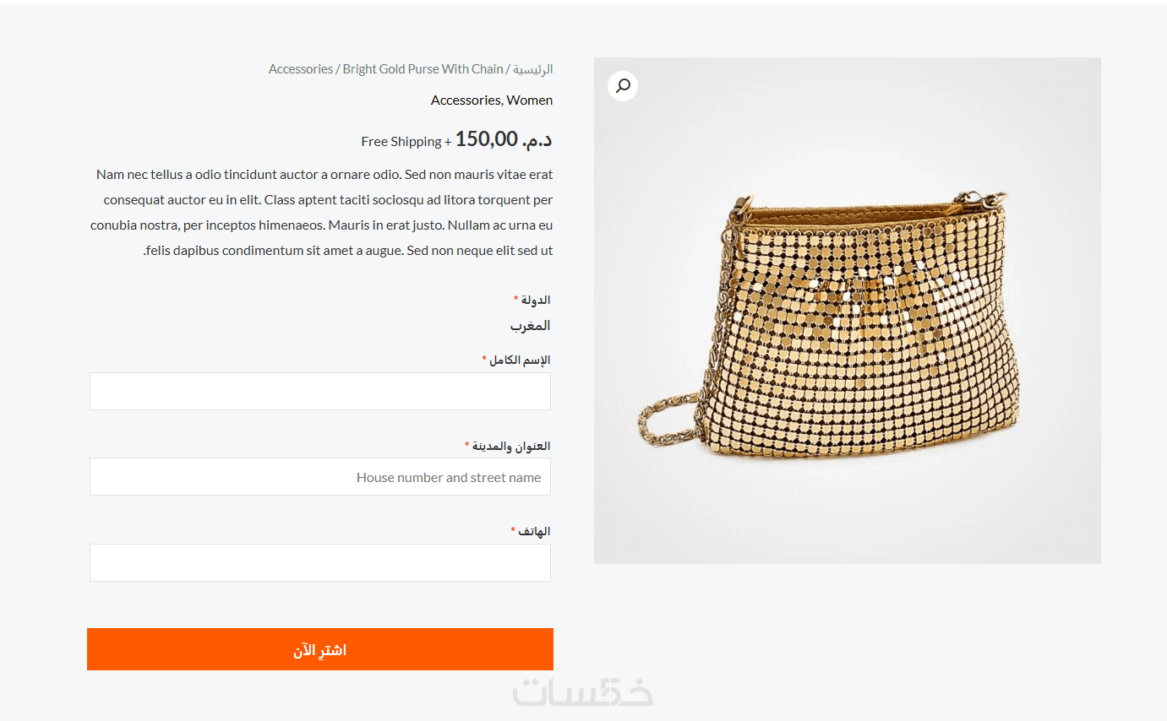Click the magnifier zoom icon on product image
Screen dimensions: 1167x721
(623, 86)
